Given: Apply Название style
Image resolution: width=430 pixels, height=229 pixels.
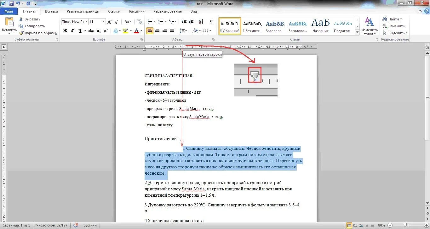Looking at the screenshot, I should (x=321, y=26).
